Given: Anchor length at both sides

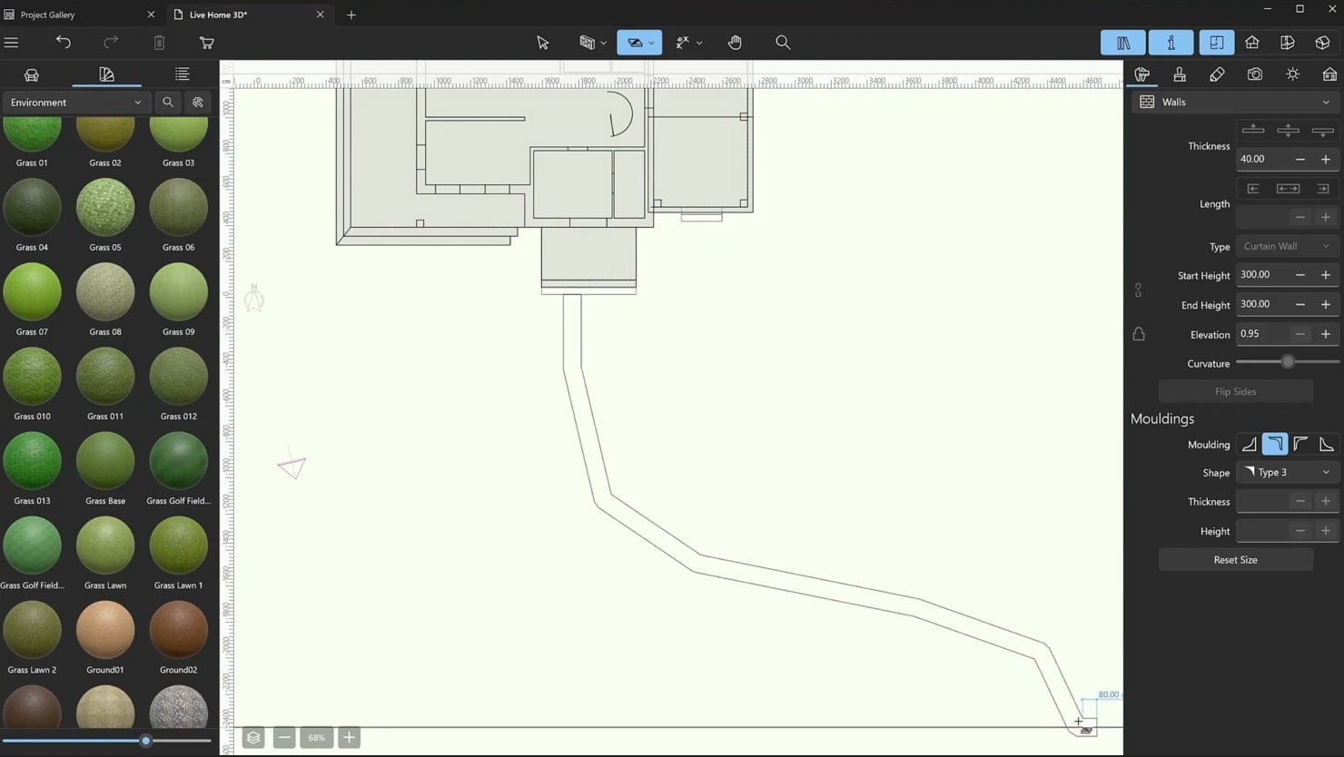Looking at the screenshot, I should 1288,189.
